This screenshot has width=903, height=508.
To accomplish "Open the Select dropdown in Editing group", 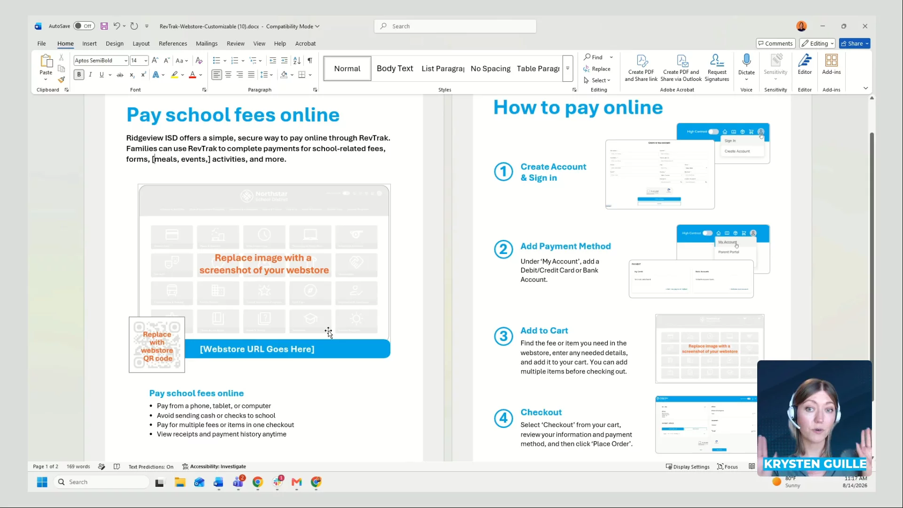I will coord(597,80).
